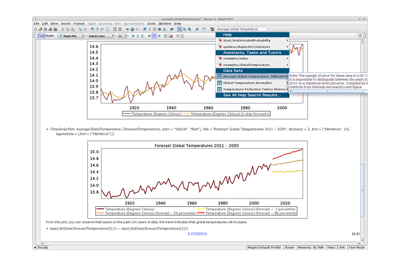Click the Average Global Temperature search field
400x266 pixels.
tap(241, 29)
